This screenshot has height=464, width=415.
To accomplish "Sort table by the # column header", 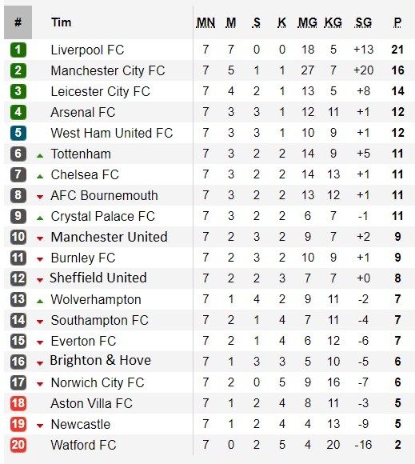I will coord(18,22).
